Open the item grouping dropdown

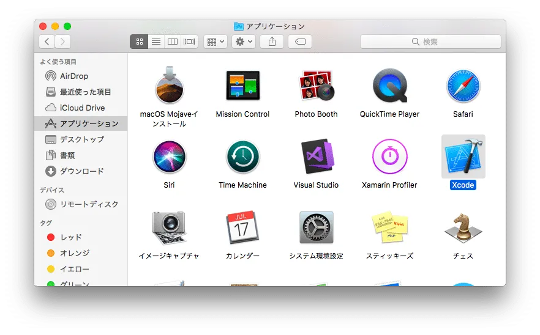pyautogui.click(x=216, y=42)
